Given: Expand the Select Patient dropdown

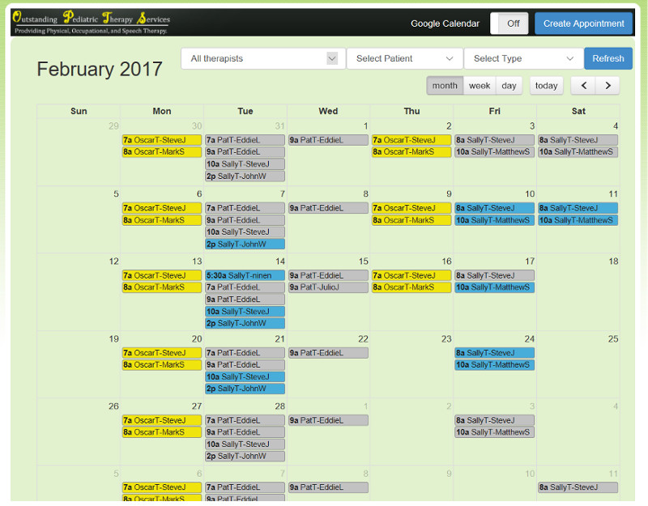Looking at the screenshot, I should tap(404, 58).
